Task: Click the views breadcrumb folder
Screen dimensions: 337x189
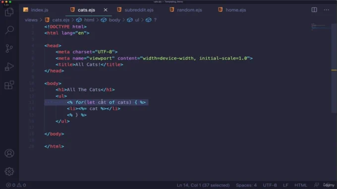Action: (x=31, y=20)
